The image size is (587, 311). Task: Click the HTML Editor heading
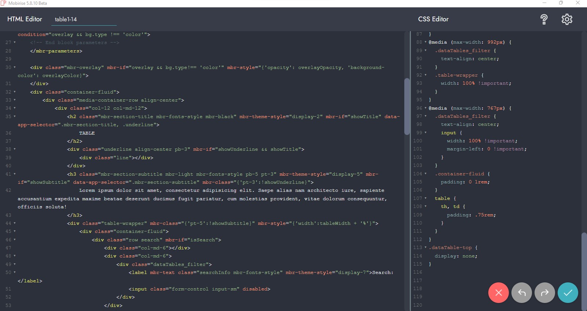pos(25,19)
